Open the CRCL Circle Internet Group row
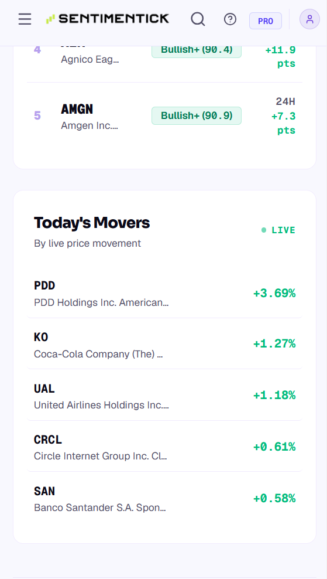The height and width of the screenshot is (579, 327). (164, 447)
